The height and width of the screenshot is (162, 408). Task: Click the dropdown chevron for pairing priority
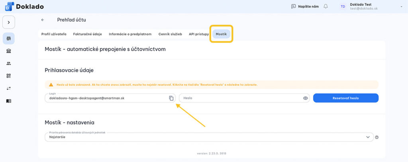point(368,137)
